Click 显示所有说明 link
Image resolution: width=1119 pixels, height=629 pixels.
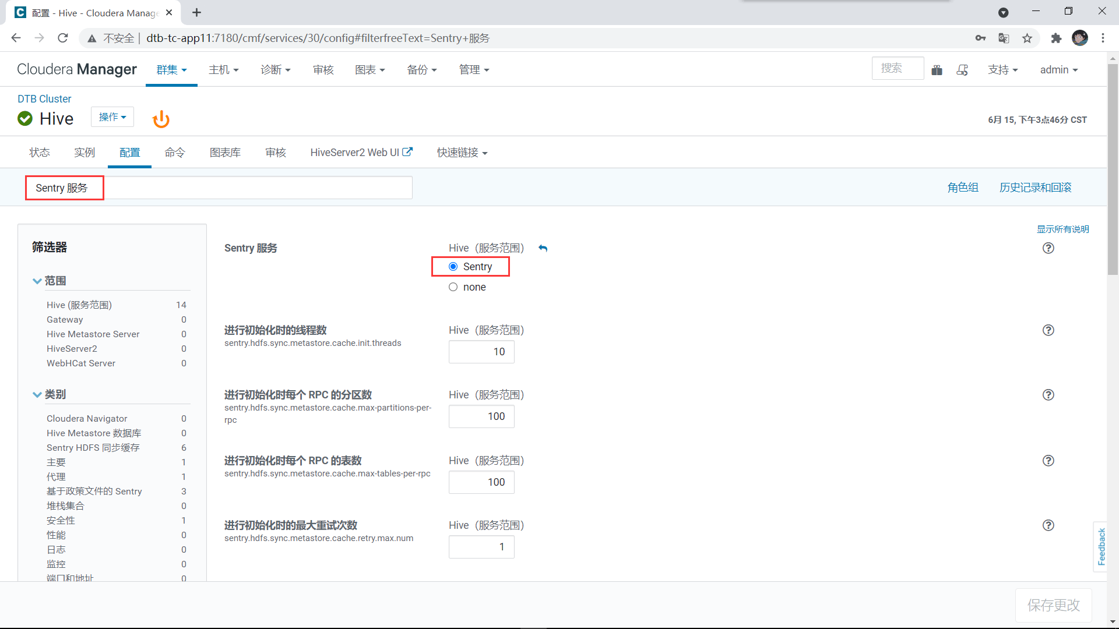[1062, 229]
